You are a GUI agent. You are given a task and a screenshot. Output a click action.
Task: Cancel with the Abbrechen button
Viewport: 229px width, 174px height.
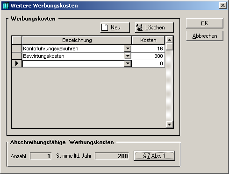click(x=205, y=36)
